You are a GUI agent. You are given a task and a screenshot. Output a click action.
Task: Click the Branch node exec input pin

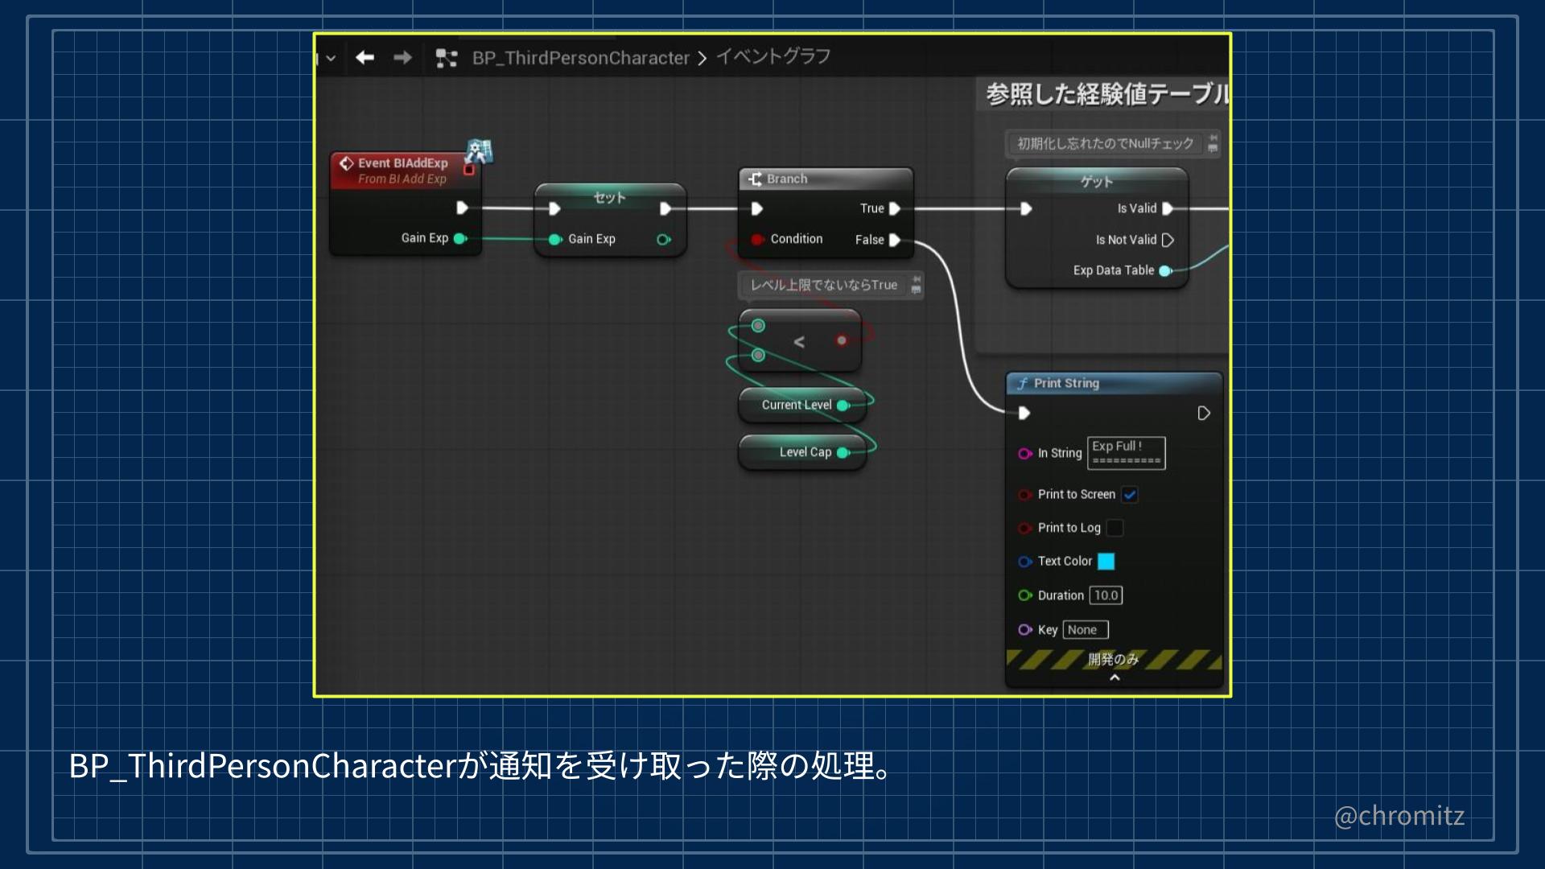tap(756, 208)
